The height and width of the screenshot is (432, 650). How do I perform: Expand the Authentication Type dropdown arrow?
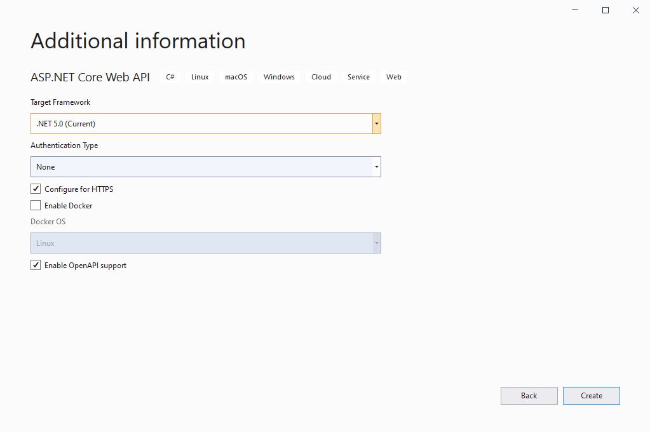tap(376, 166)
